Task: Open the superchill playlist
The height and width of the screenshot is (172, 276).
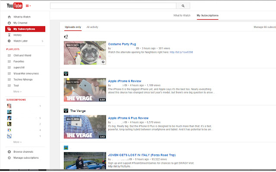Action: (x=19, y=68)
